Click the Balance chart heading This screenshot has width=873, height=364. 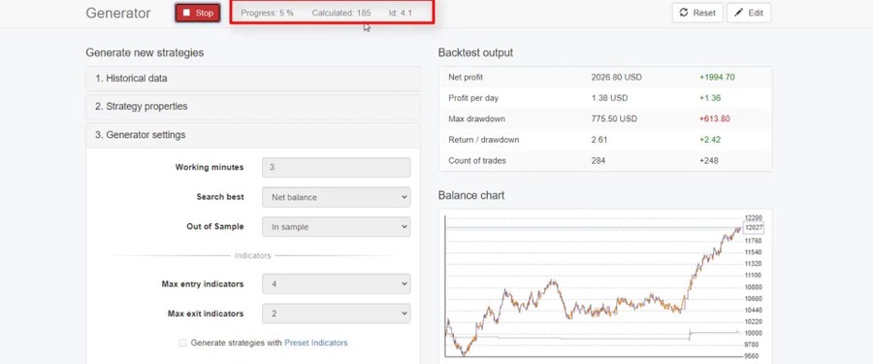(x=471, y=196)
